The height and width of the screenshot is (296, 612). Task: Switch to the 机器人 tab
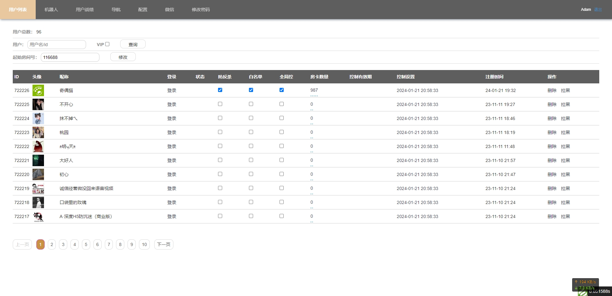pos(51,10)
